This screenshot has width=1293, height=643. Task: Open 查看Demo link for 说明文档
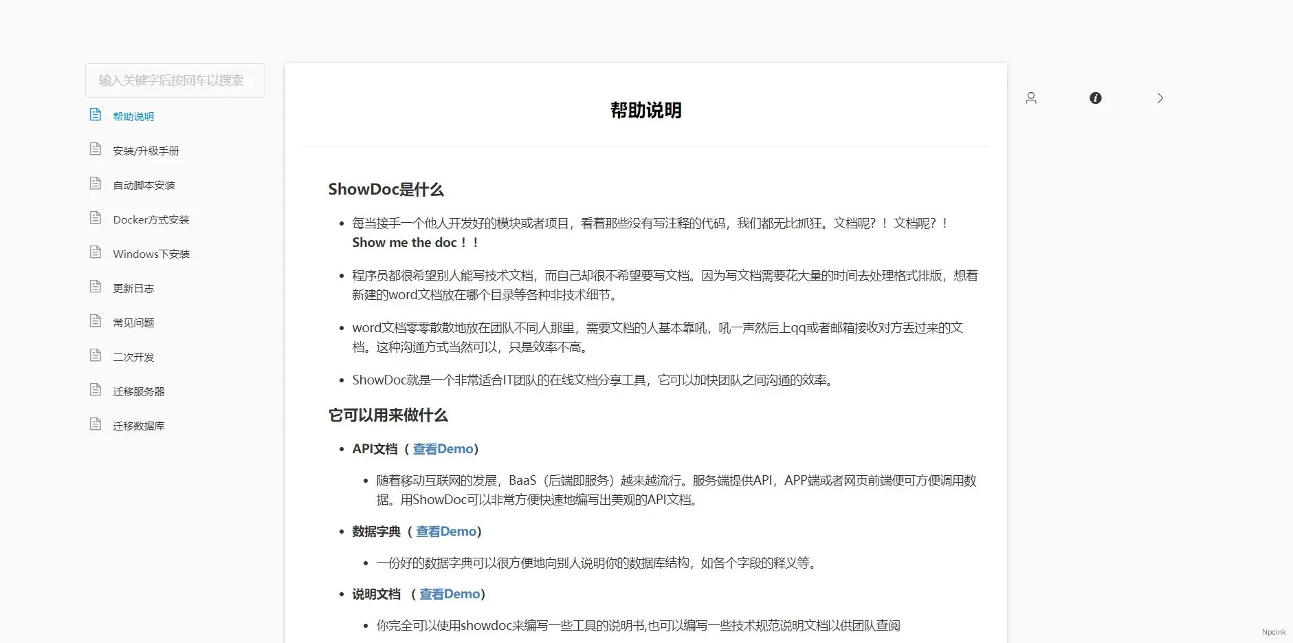[x=450, y=594]
